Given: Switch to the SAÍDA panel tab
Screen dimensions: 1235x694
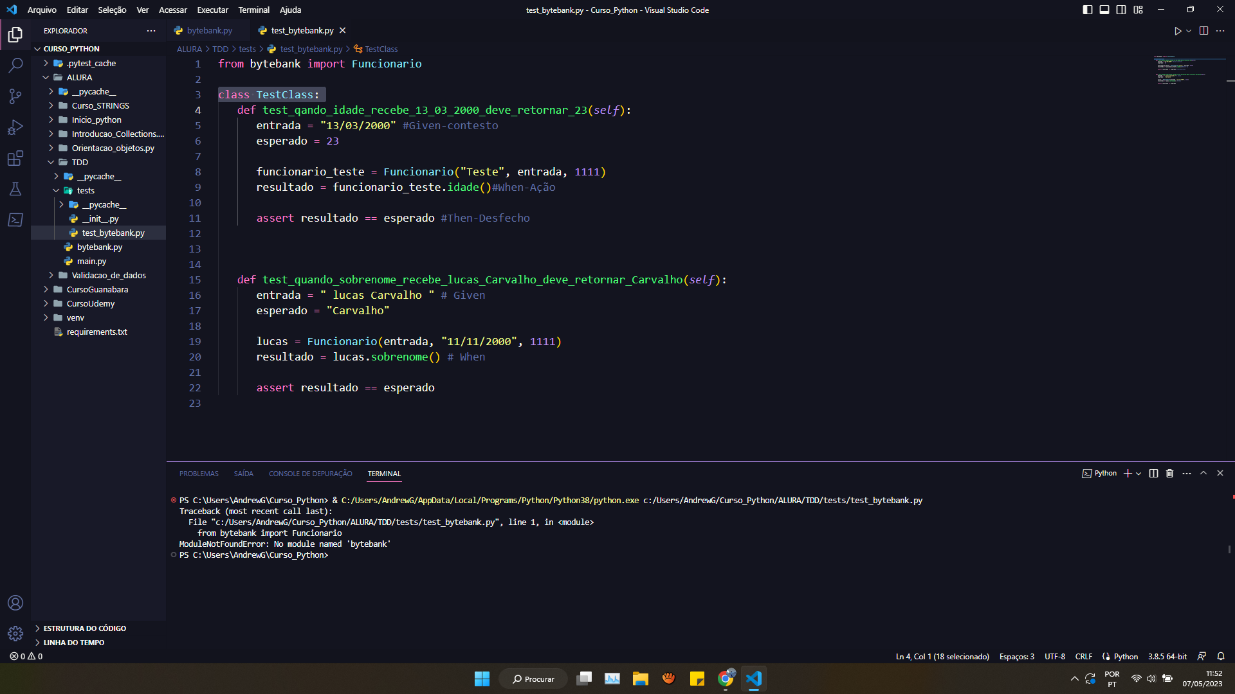Looking at the screenshot, I should pyautogui.click(x=243, y=474).
